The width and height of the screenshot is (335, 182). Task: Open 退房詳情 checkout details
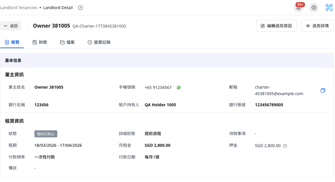tap(317, 26)
